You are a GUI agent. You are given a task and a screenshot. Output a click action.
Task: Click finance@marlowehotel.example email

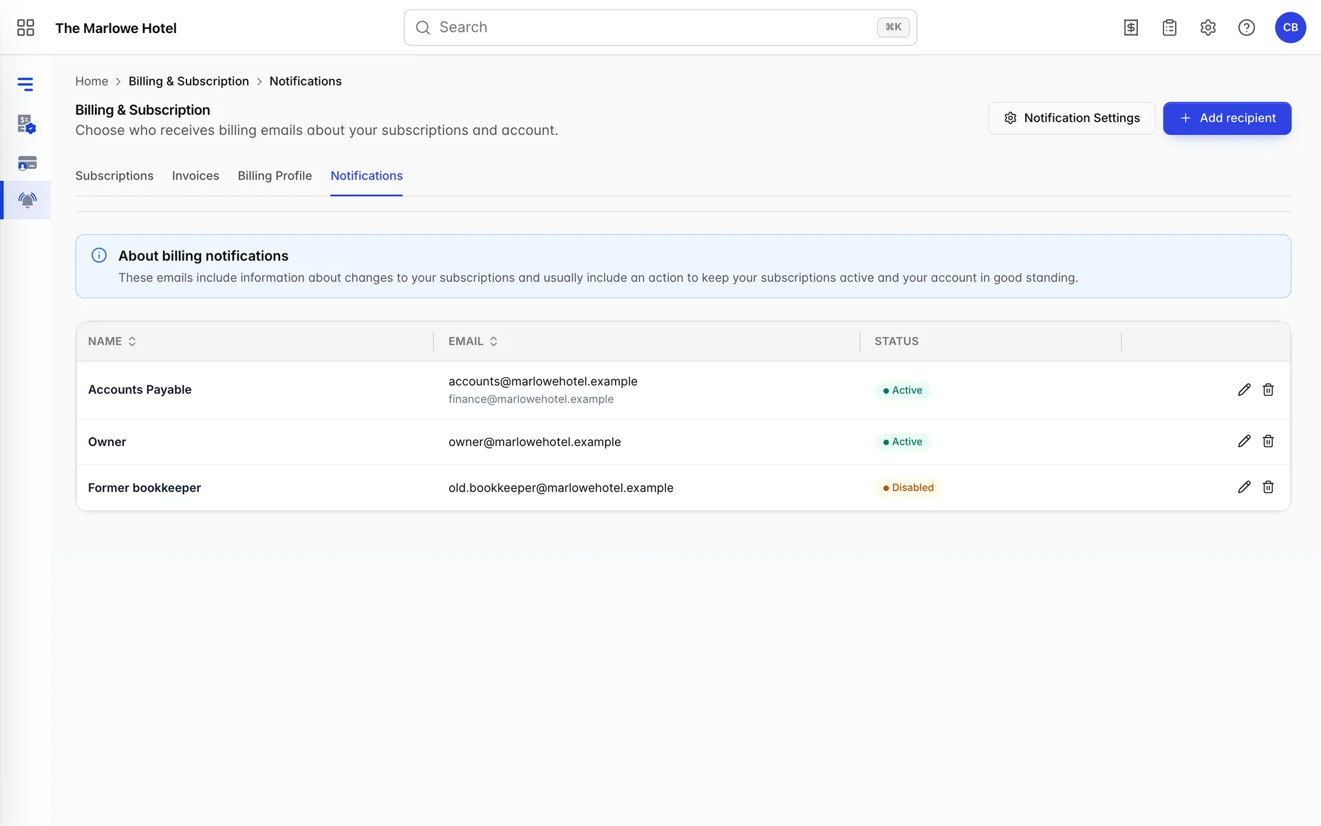click(531, 399)
